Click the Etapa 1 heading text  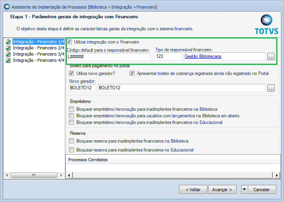(x=74, y=17)
